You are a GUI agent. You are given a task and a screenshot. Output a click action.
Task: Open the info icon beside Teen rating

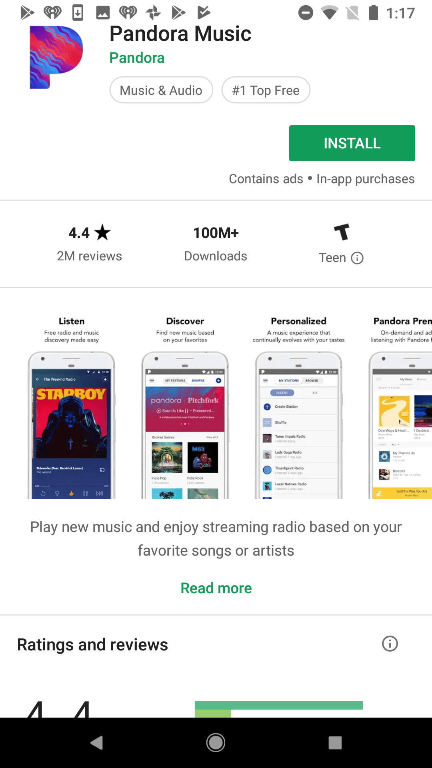(x=357, y=258)
